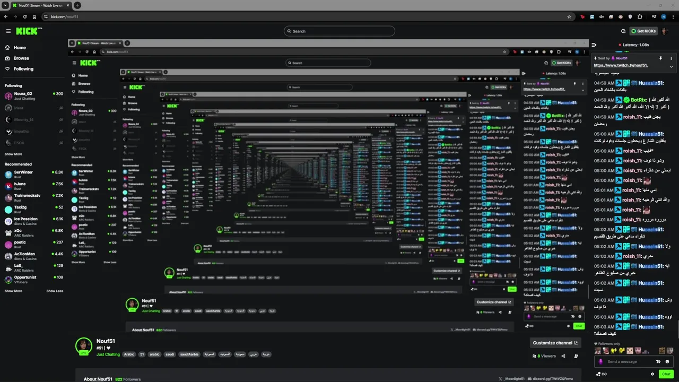The image size is (679, 382).
Task: Open a new tab with the outermost plus button
Action: 77,5
